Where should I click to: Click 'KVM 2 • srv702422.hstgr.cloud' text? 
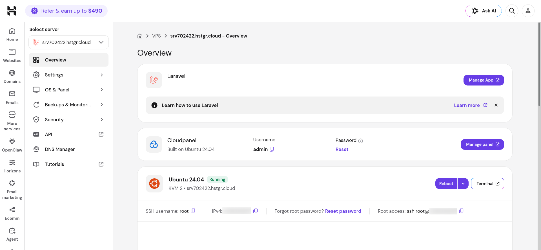click(x=202, y=188)
